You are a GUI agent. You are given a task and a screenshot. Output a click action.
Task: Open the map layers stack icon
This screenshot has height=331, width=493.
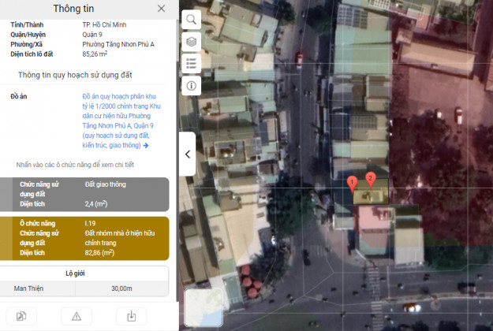(x=191, y=42)
